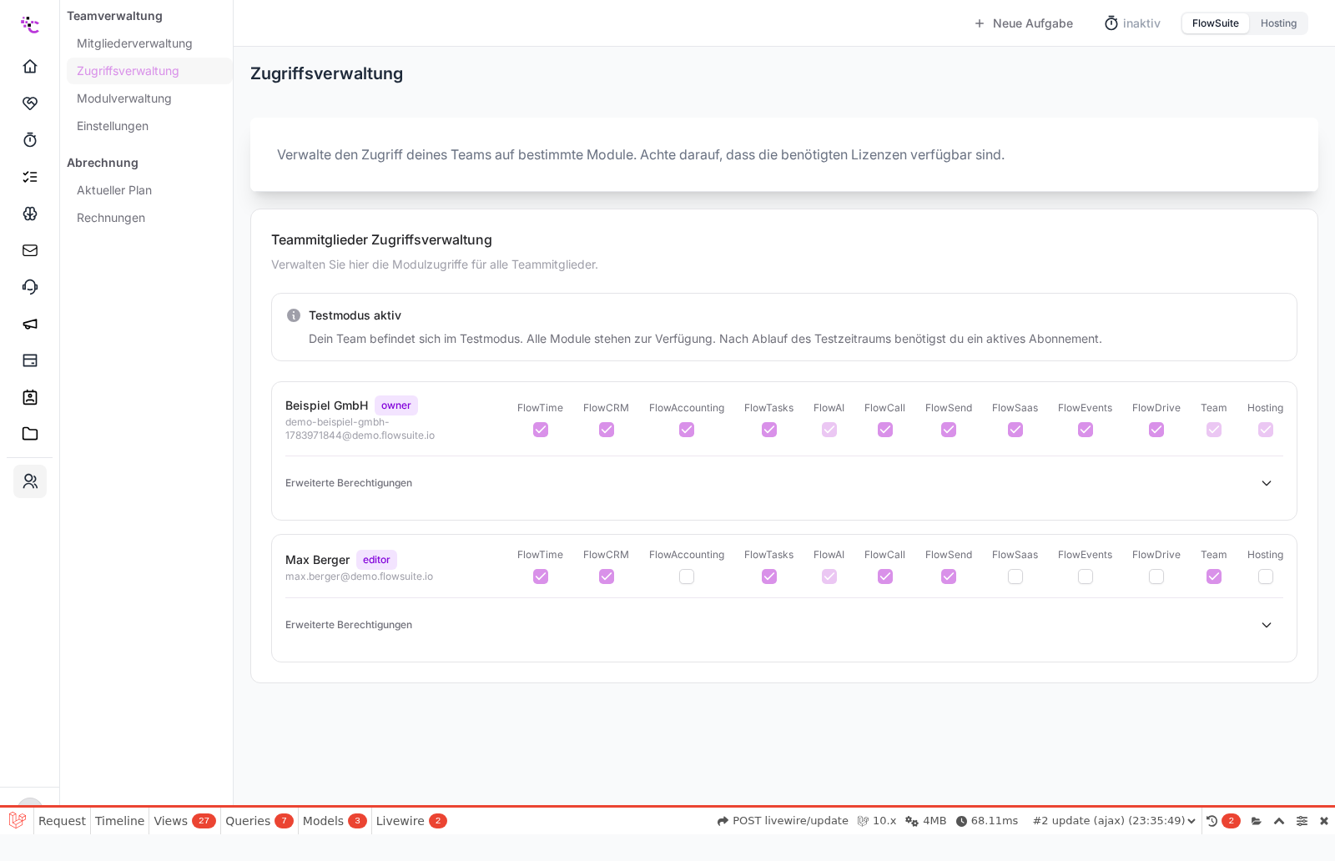The image size is (1335, 861).
Task: Open the megaphone sidebar icon
Action: tap(30, 323)
